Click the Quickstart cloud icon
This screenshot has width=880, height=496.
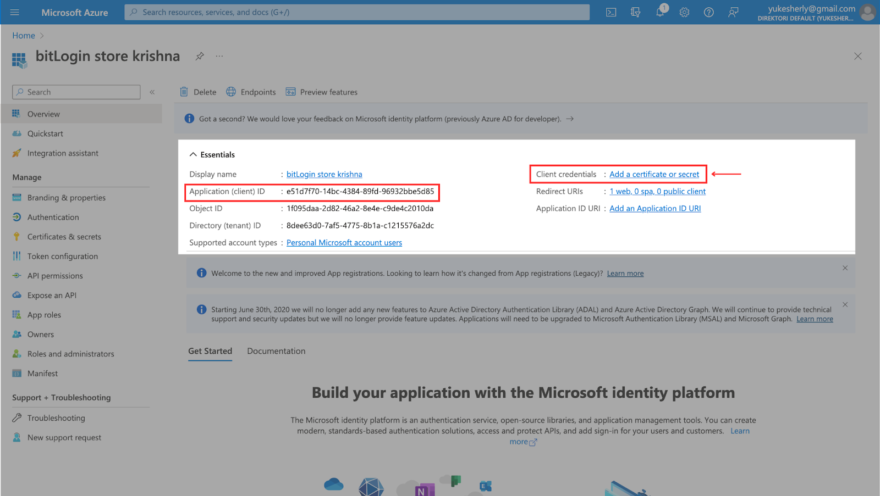click(17, 133)
